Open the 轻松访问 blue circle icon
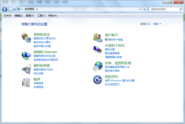The height and width of the screenshot is (124, 185). 97,80
